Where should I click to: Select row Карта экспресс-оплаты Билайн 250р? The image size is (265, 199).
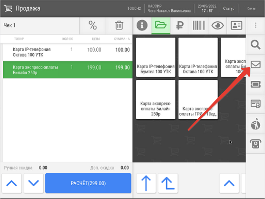(67, 70)
